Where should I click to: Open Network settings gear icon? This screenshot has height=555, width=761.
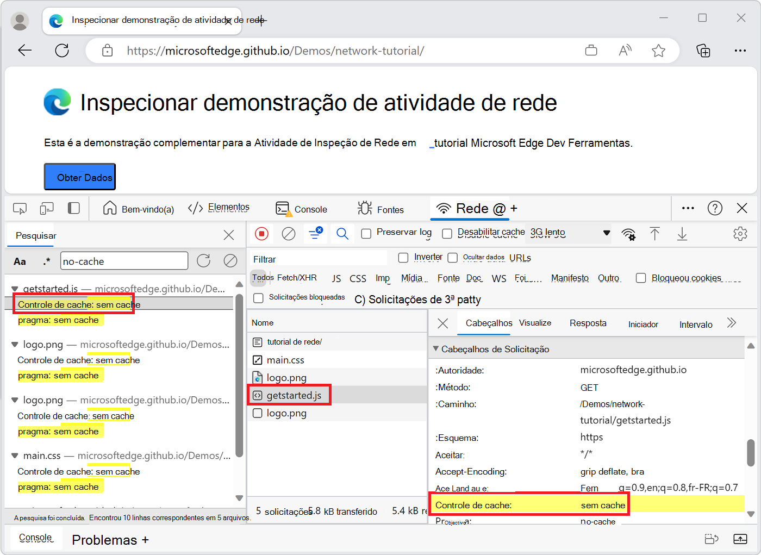[740, 234]
